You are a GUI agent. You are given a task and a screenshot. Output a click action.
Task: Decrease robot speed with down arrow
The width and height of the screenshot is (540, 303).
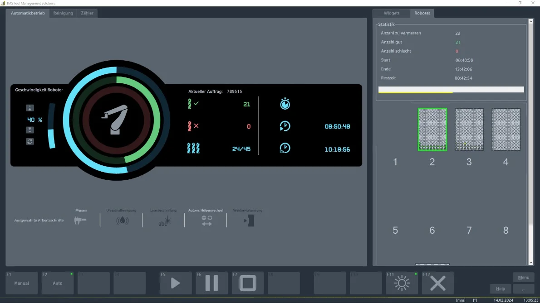click(x=29, y=130)
